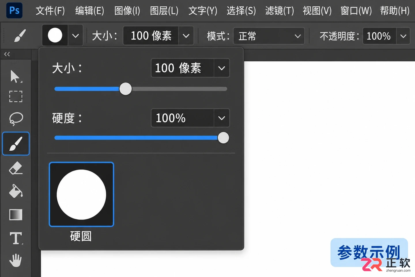Click the 不透明度 100% value field
The width and height of the screenshot is (415, 277).
(380, 36)
